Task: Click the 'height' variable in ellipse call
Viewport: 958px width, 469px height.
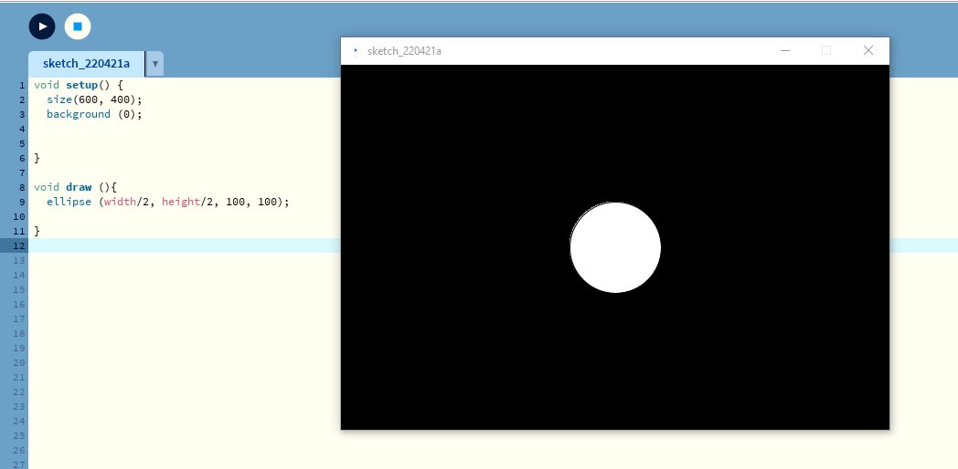Action: point(181,202)
